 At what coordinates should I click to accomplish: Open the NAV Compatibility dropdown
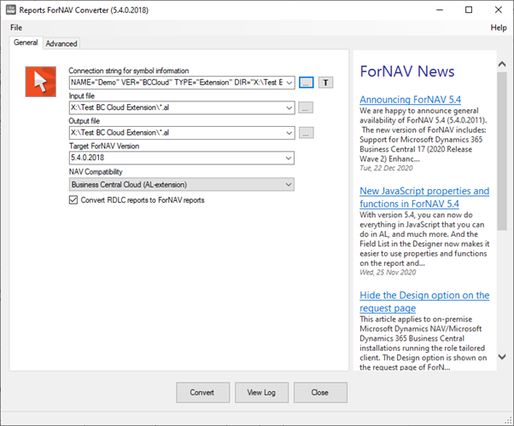289,185
